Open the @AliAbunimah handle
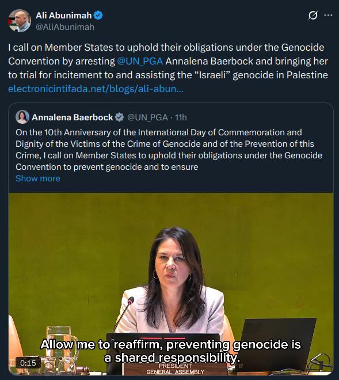The image size is (339, 380). click(65, 27)
